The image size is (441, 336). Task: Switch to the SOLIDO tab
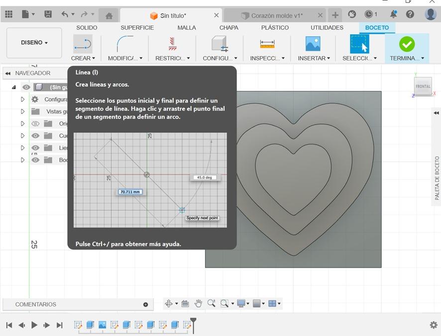[87, 27]
